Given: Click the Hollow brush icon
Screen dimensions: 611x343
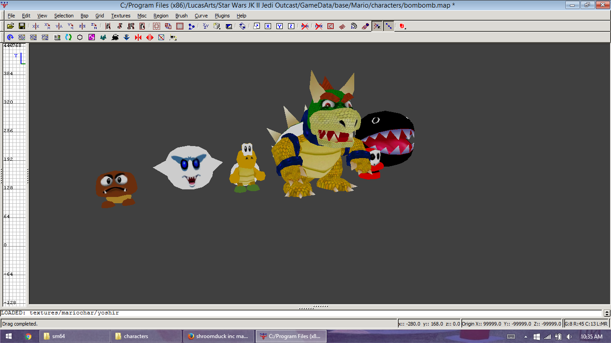Looking at the screenshot, I should click(x=180, y=26).
